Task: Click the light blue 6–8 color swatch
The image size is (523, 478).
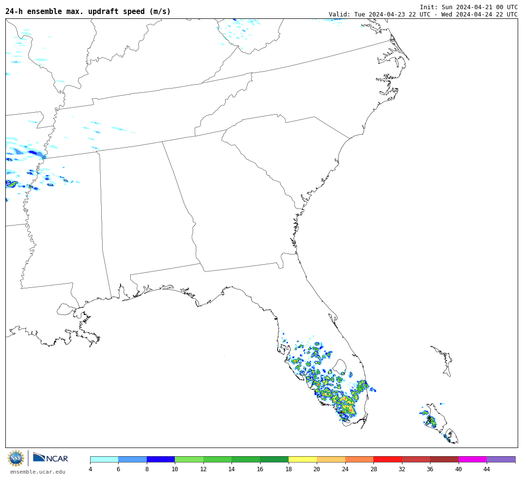Action: 132,459
